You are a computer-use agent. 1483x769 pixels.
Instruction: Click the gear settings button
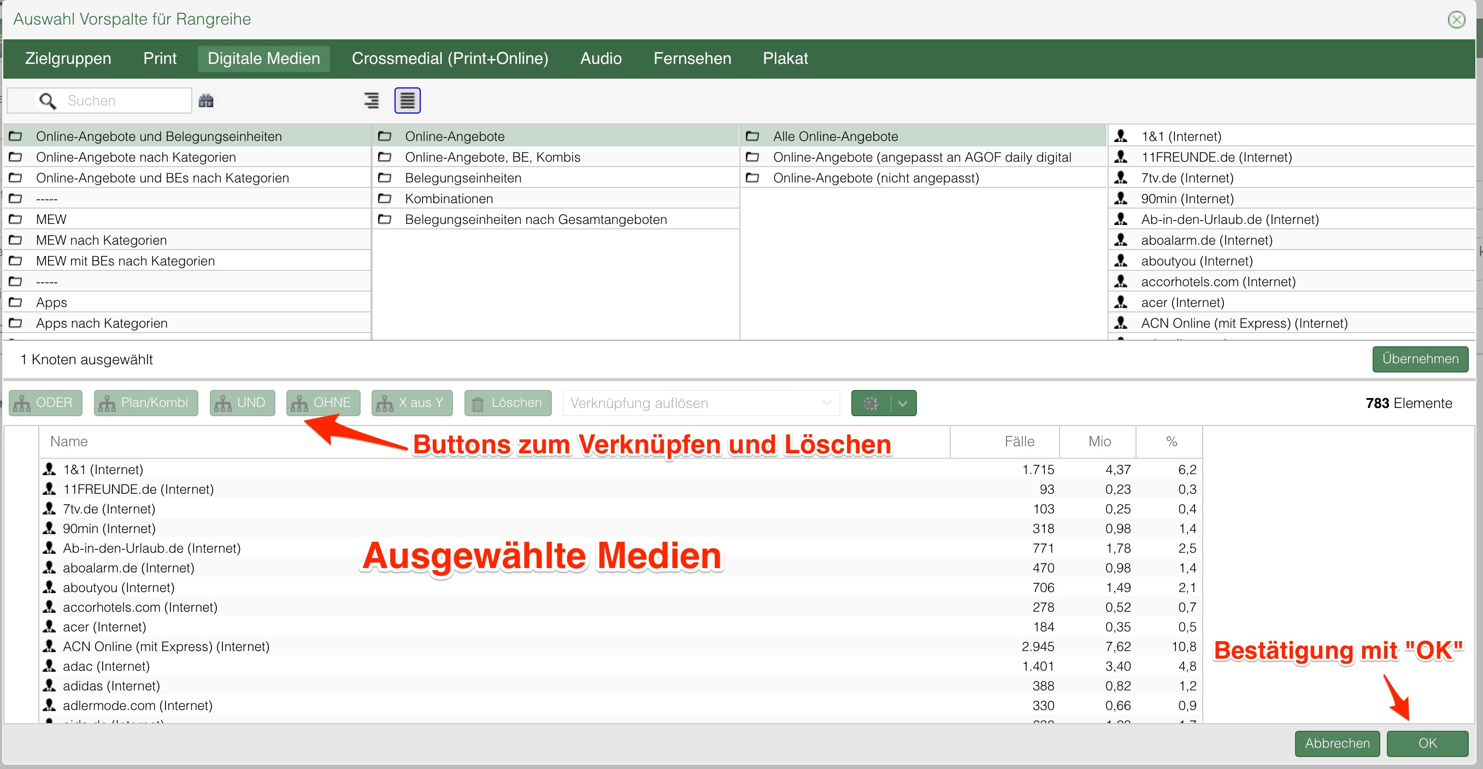tap(870, 403)
